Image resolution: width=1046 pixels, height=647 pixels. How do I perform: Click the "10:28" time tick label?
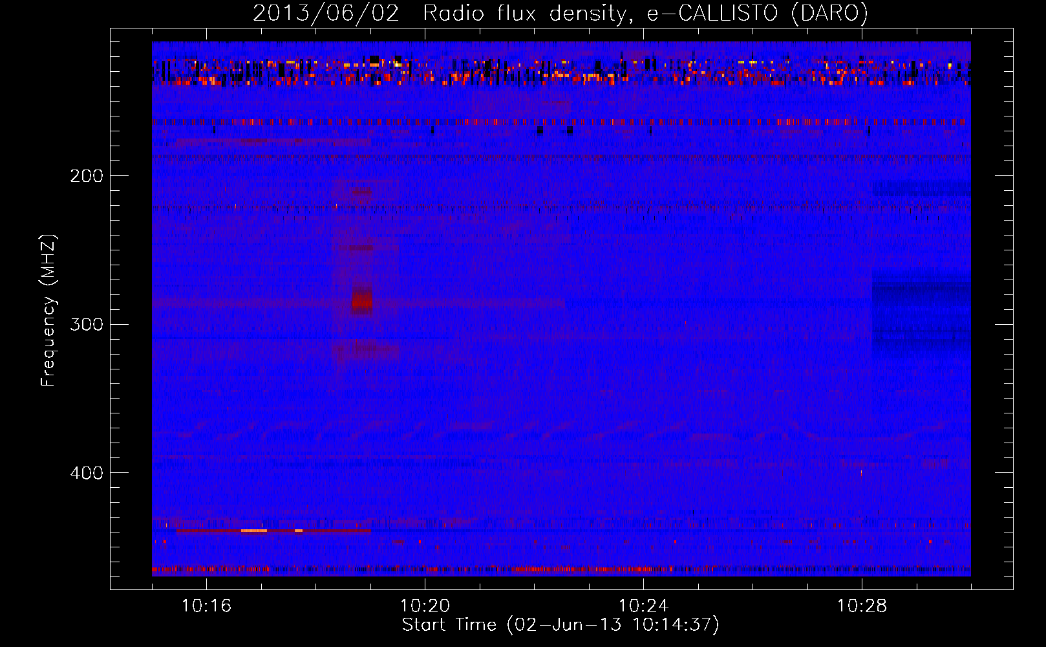pos(862,606)
